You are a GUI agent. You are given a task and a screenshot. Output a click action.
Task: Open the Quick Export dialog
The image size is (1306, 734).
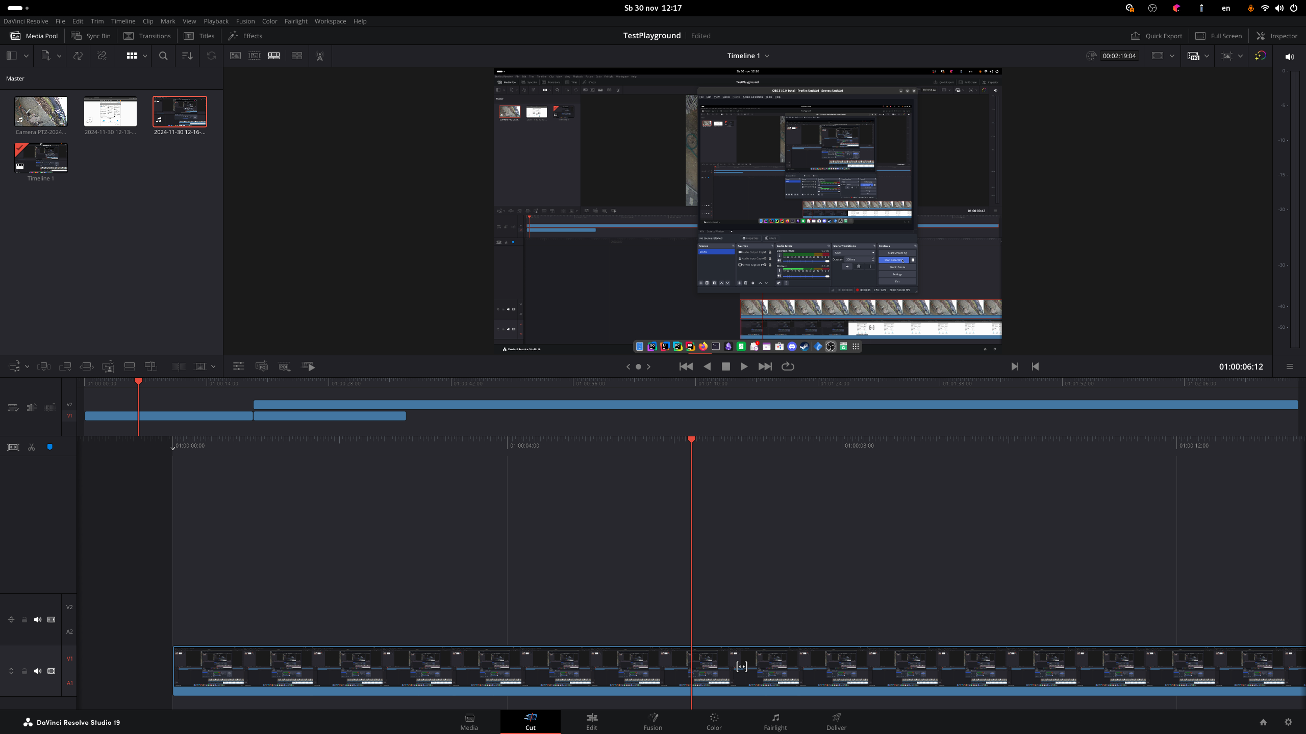(x=1157, y=36)
